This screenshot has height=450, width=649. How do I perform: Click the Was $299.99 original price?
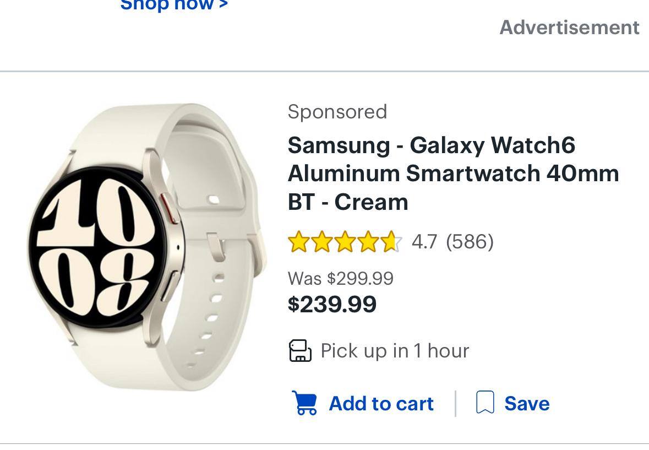point(340,278)
